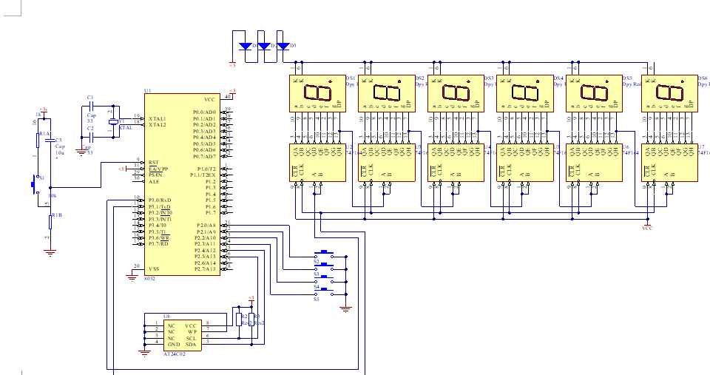Click the 8052 part label under U1
Image resolution: width=710 pixels, height=375 pixels.
coord(150,279)
